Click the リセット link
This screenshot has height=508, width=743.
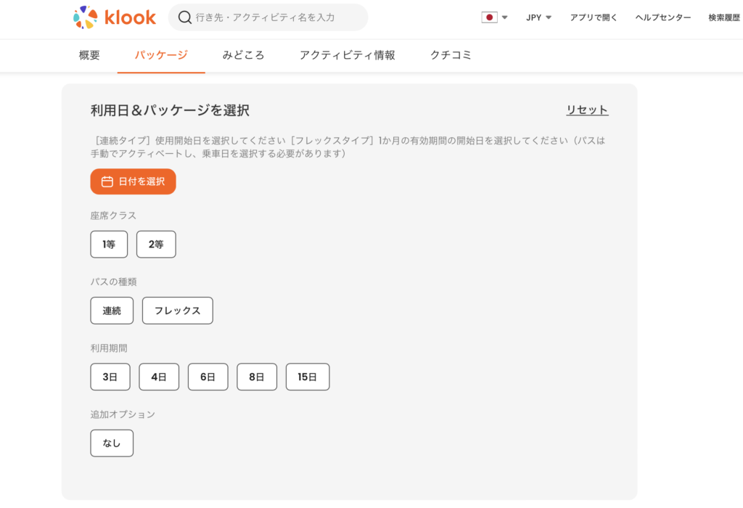click(x=587, y=110)
